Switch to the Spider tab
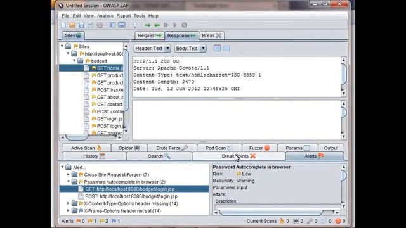 coord(129,148)
